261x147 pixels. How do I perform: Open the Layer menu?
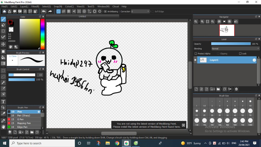pos(24,6)
